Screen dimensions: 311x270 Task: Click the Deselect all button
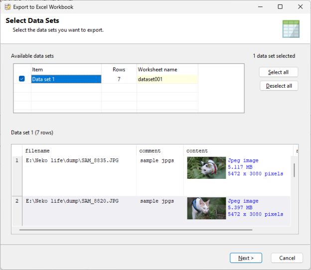pyautogui.click(x=279, y=86)
